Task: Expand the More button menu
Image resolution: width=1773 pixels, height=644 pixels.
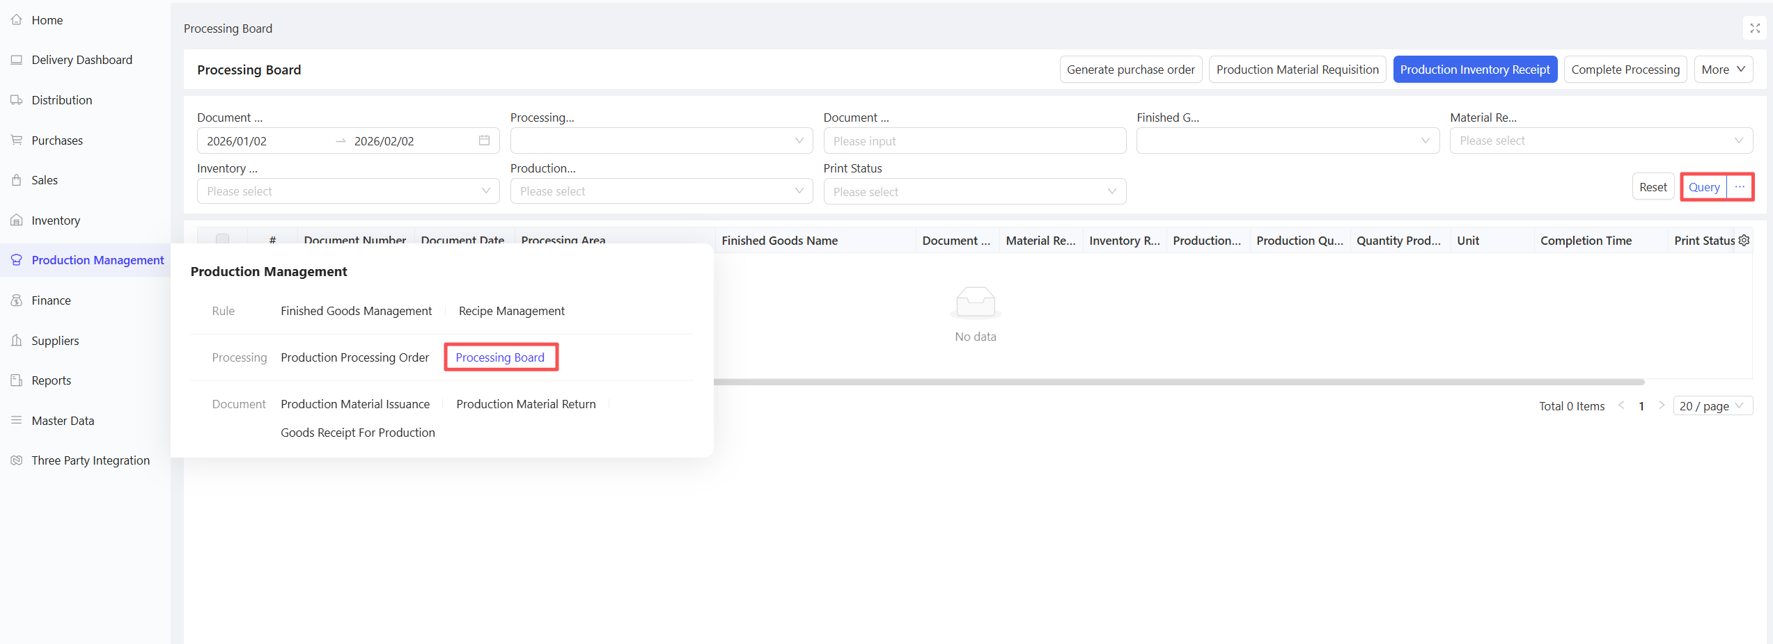Action: pyautogui.click(x=1723, y=70)
